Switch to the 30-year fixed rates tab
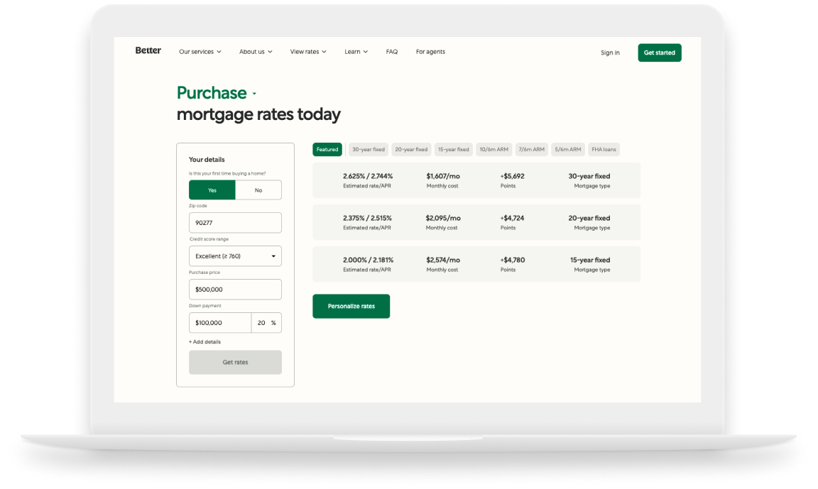This screenshot has height=489, width=818. (368, 149)
